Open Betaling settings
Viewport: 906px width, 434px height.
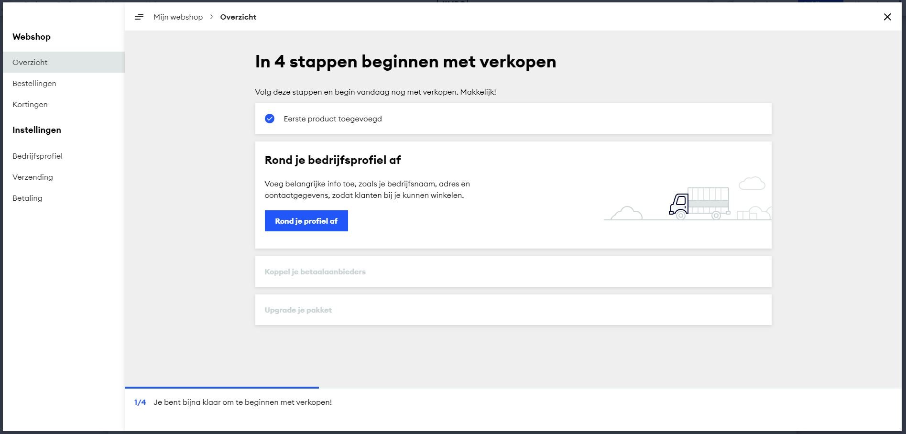(x=27, y=198)
